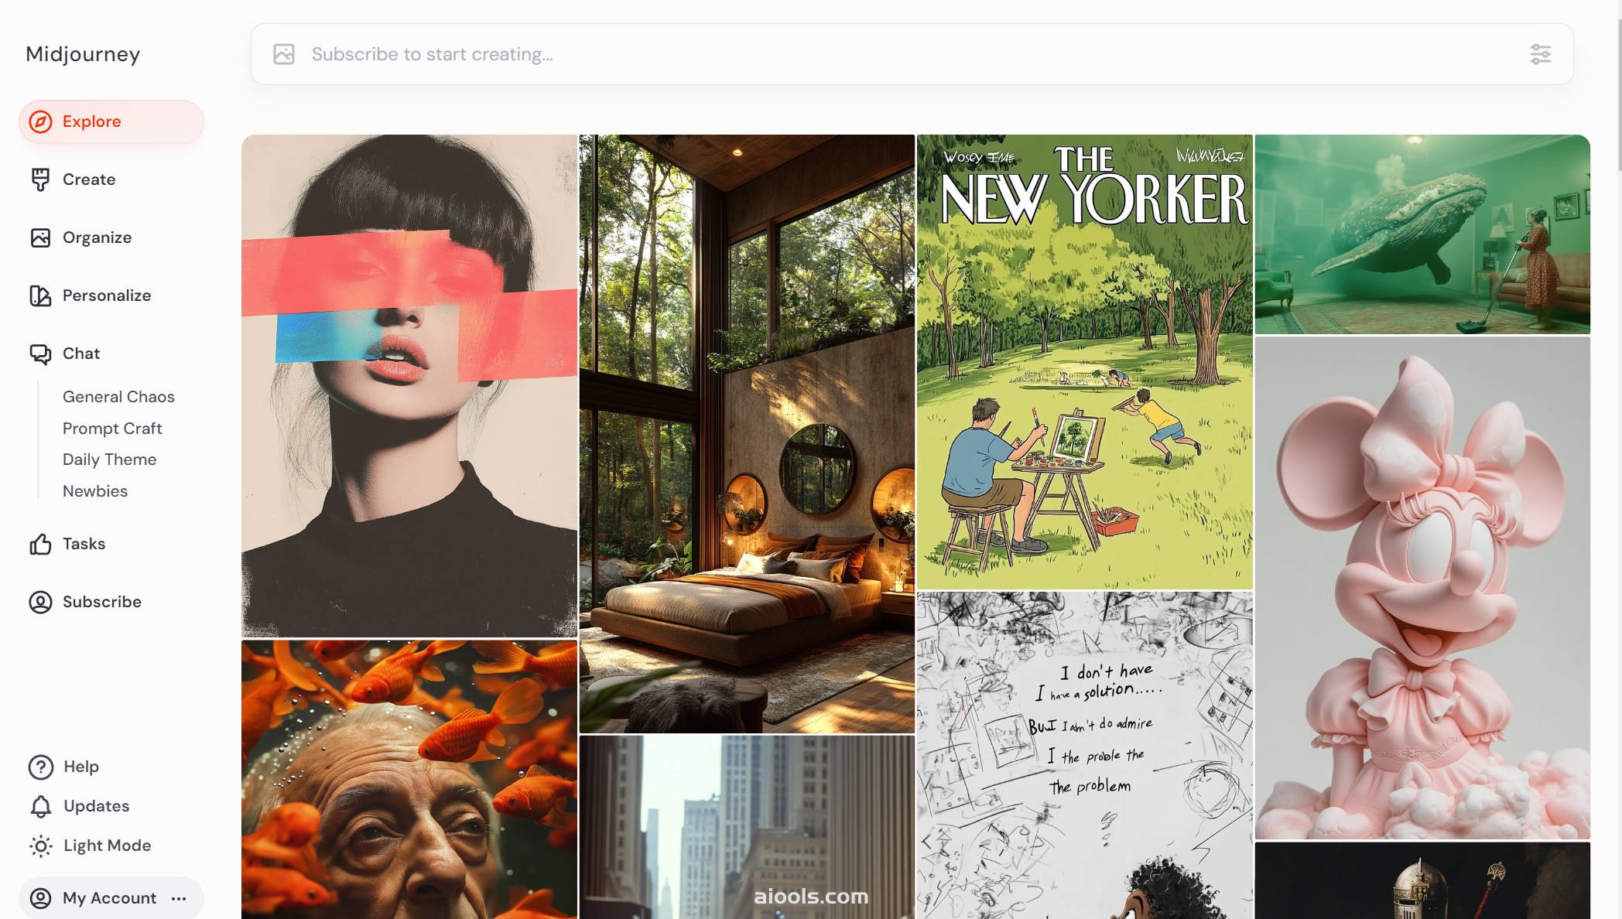Click the Updates bell icon
The image size is (1622, 919).
pos(41,806)
